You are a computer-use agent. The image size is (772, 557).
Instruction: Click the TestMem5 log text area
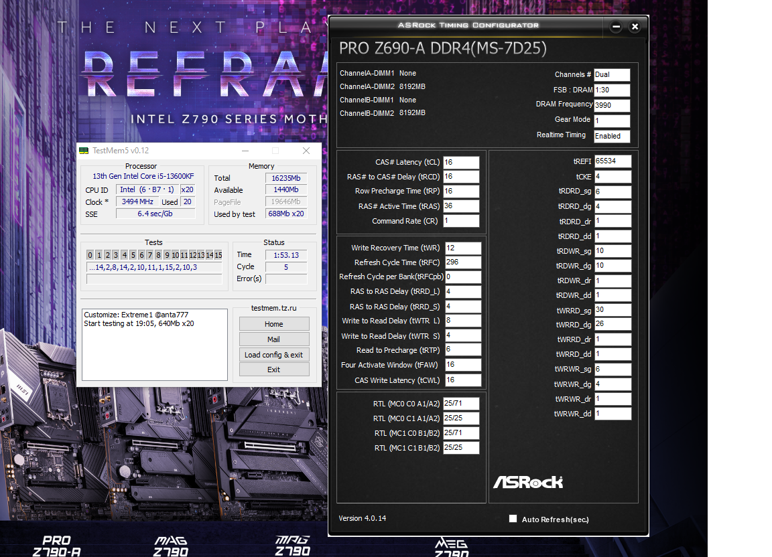[155, 344]
